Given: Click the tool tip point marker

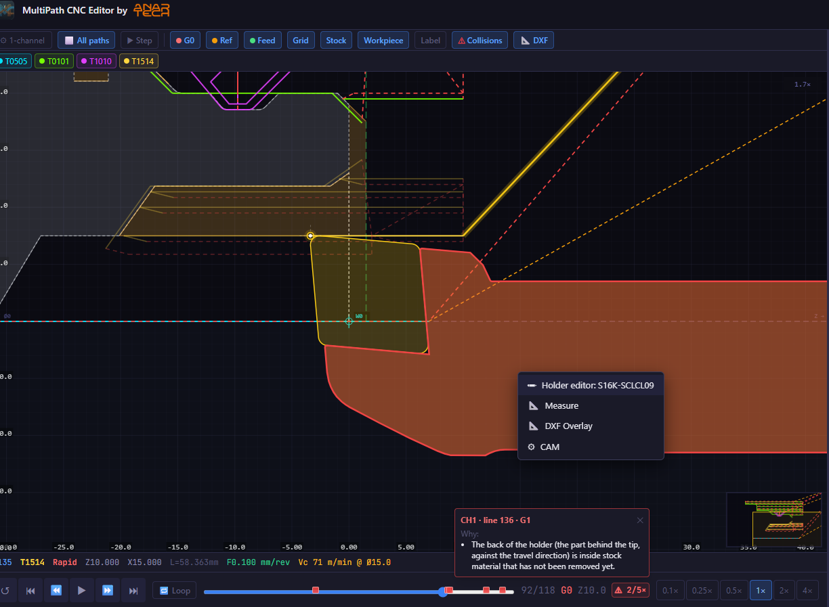Looking at the screenshot, I should point(310,235).
